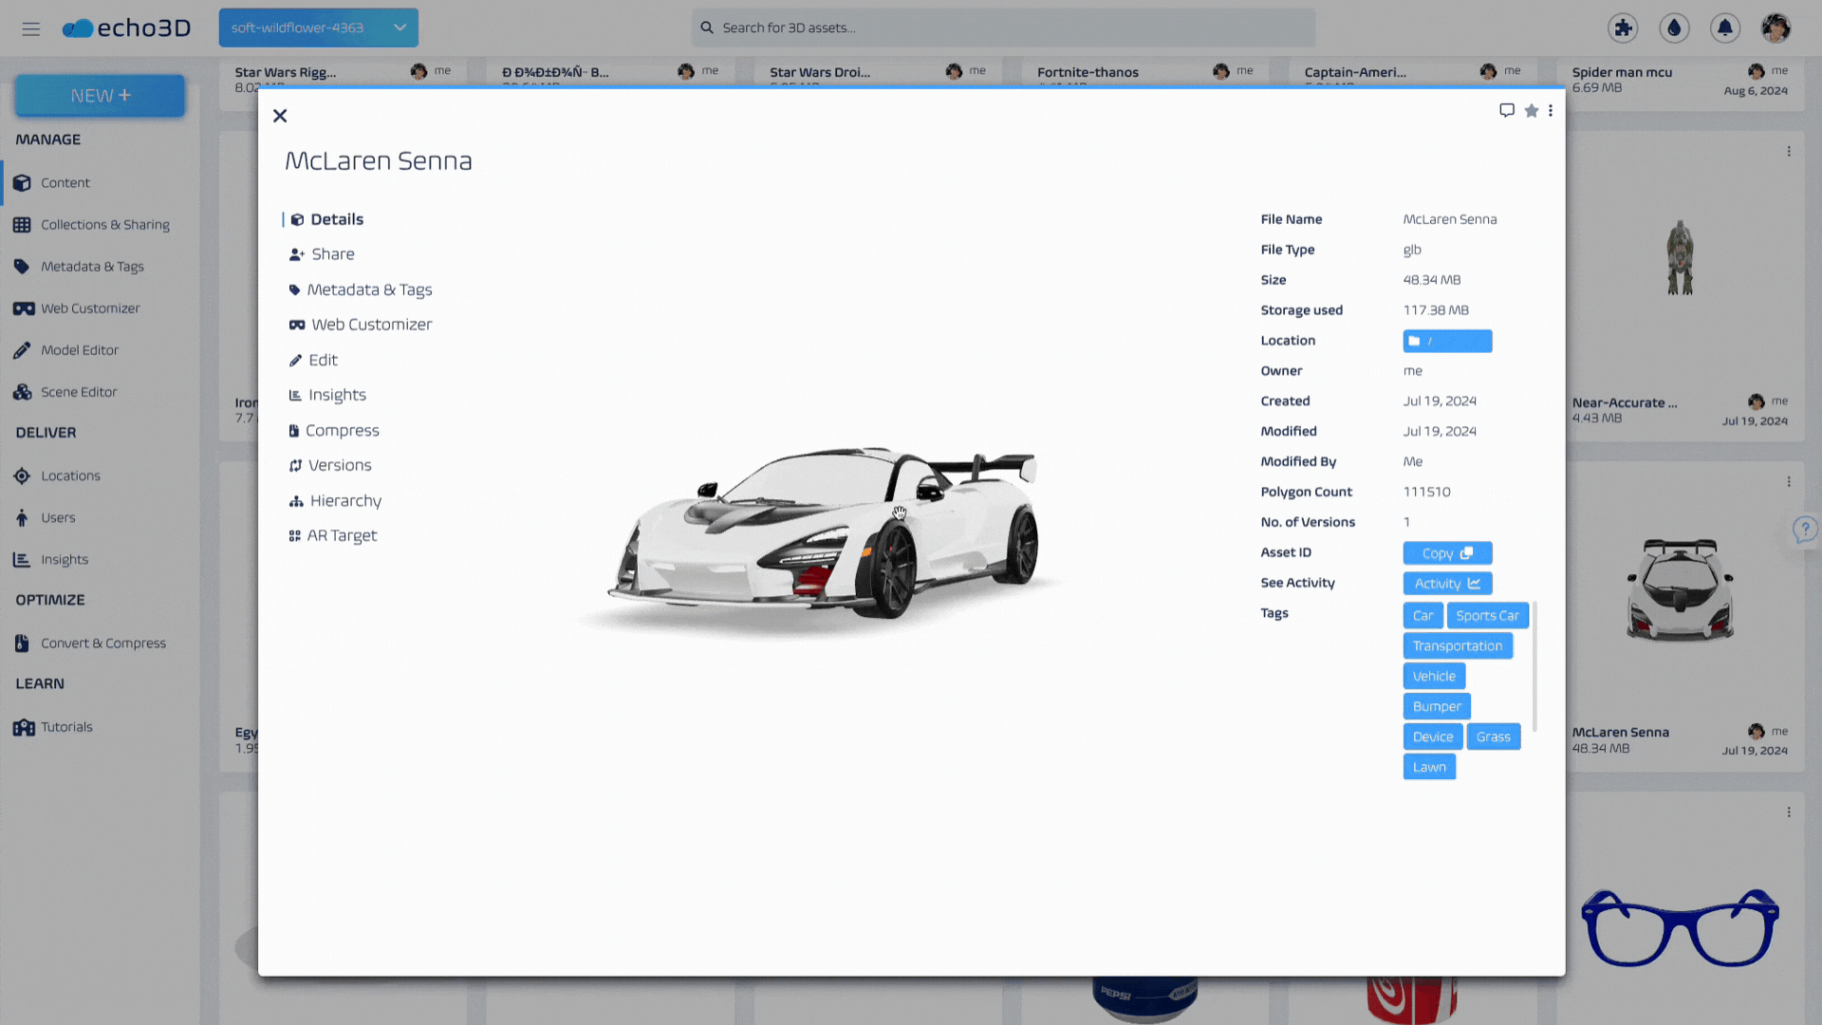Select the Edit tab in the dialog
Screen dimensions: 1822x1025
[313, 360]
